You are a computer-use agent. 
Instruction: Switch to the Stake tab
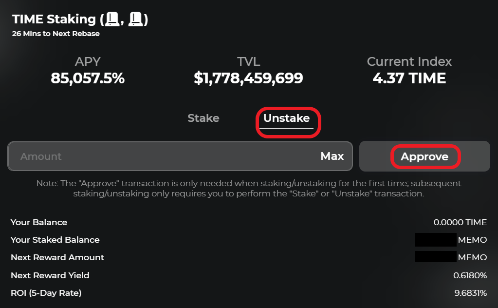[203, 118]
